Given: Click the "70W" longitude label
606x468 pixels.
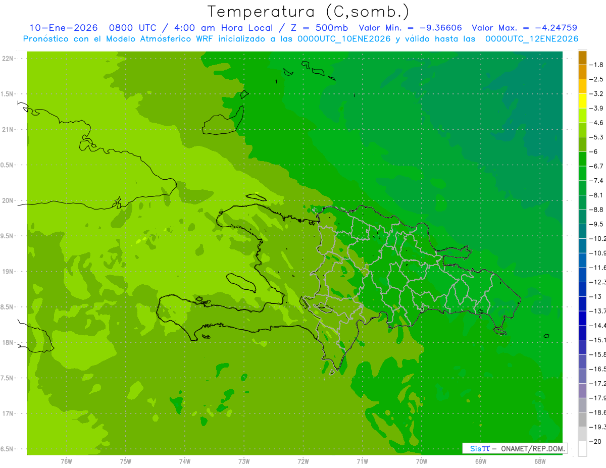Looking at the screenshot, I should (422, 461).
